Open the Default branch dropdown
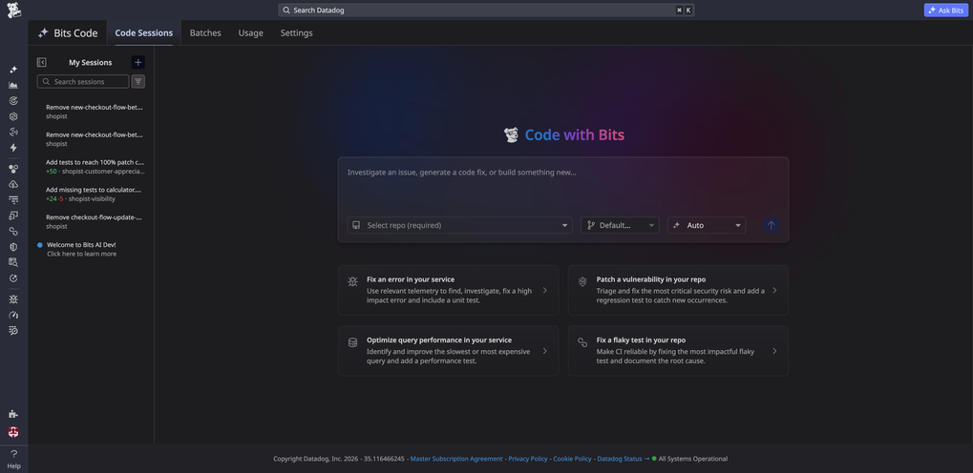The height and width of the screenshot is (473, 973). (620, 225)
